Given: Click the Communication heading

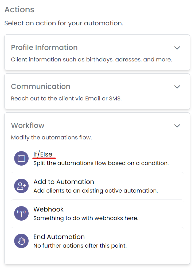Looking at the screenshot, I should (41, 87).
